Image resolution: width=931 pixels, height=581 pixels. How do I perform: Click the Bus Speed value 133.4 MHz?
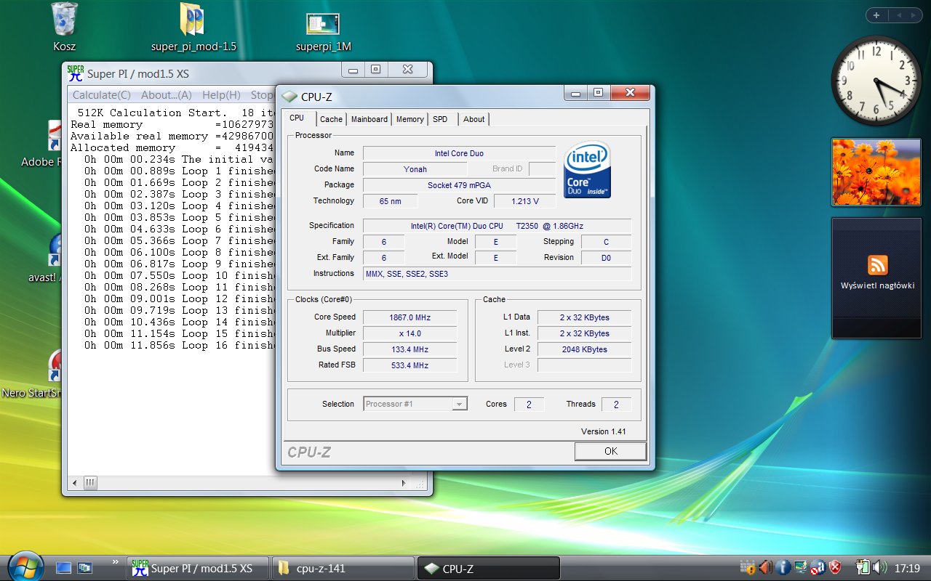[409, 349]
